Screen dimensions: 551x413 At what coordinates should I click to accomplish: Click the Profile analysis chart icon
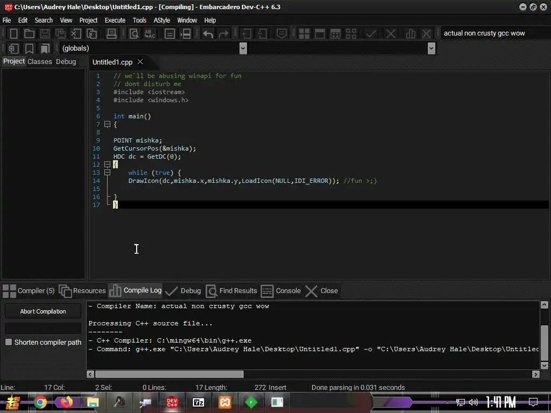(x=411, y=34)
